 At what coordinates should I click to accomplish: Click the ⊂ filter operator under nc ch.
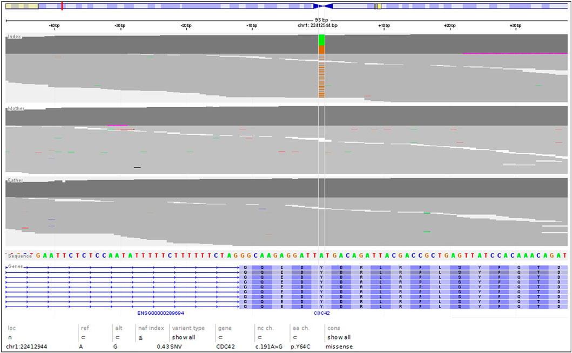pyautogui.click(x=260, y=337)
